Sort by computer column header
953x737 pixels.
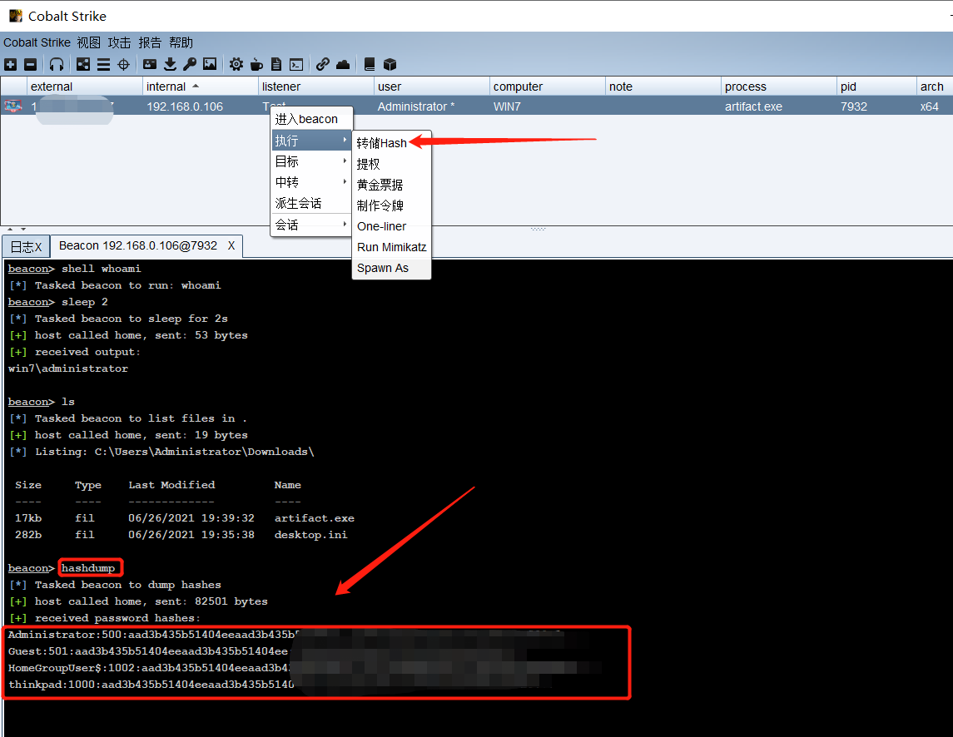548,87
